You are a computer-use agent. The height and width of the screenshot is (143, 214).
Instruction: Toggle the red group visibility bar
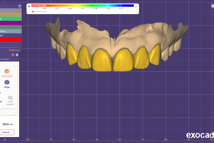pos(11,40)
